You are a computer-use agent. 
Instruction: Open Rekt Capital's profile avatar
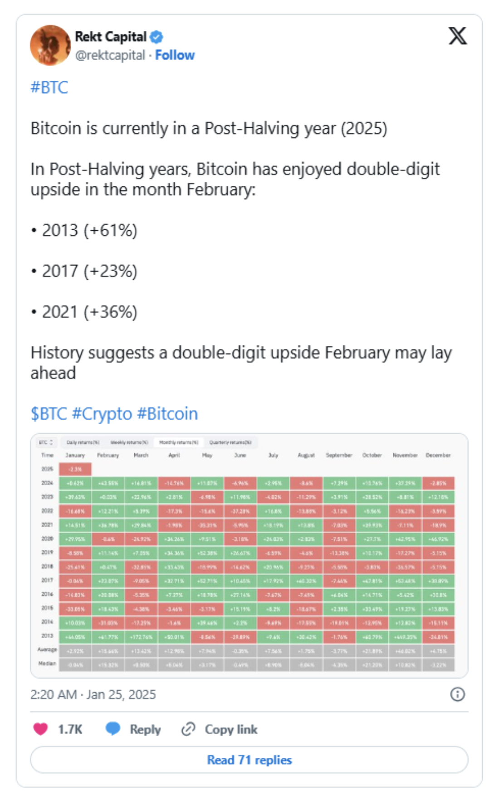tap(50, 45)
